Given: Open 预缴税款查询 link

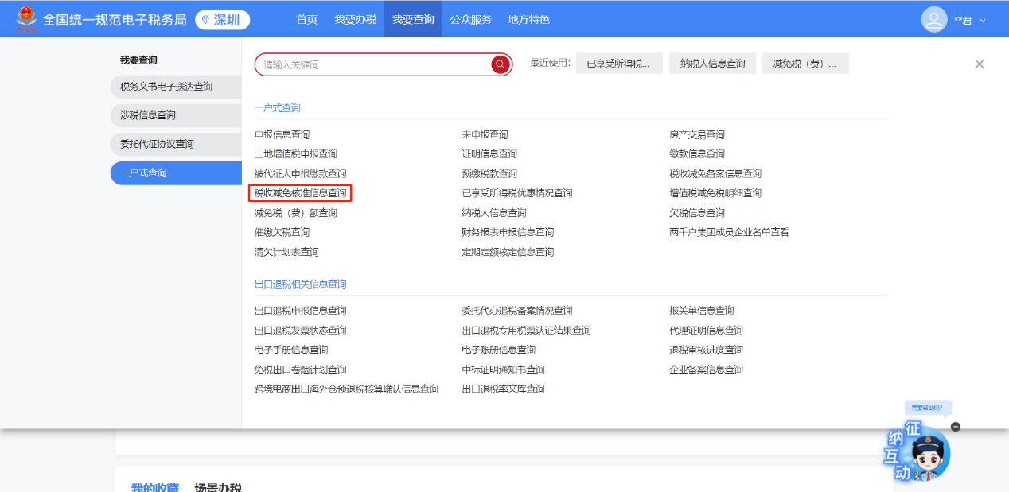Looking at the screenshot, I should 489,173.
